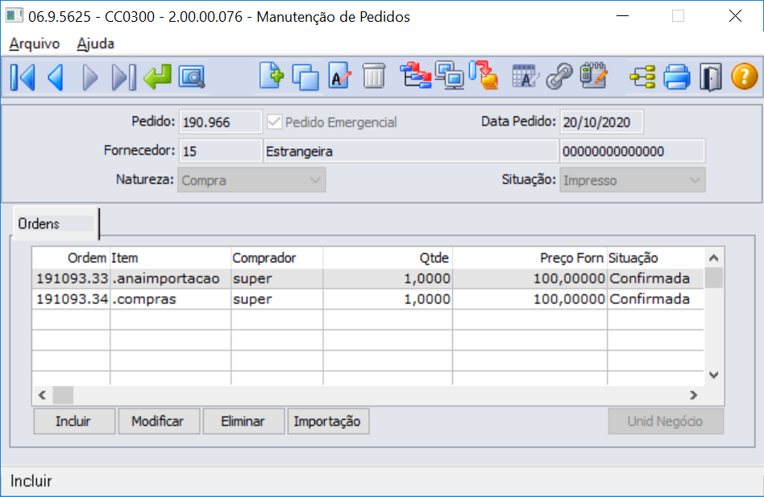Image resolution: width=764 pixels, height=497 pixels.
Task: Open the Natureza dropdown showing Compra
Action: [x=251, y=180]
